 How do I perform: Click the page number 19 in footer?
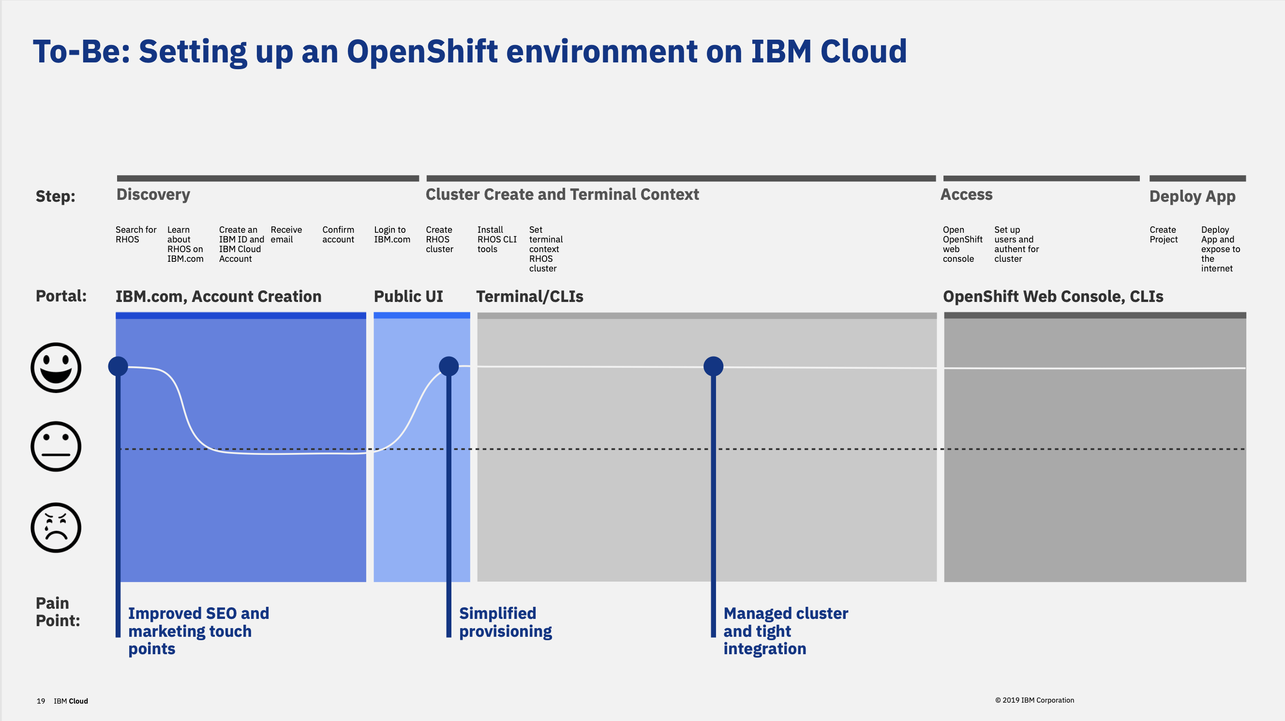coord(41,701)
